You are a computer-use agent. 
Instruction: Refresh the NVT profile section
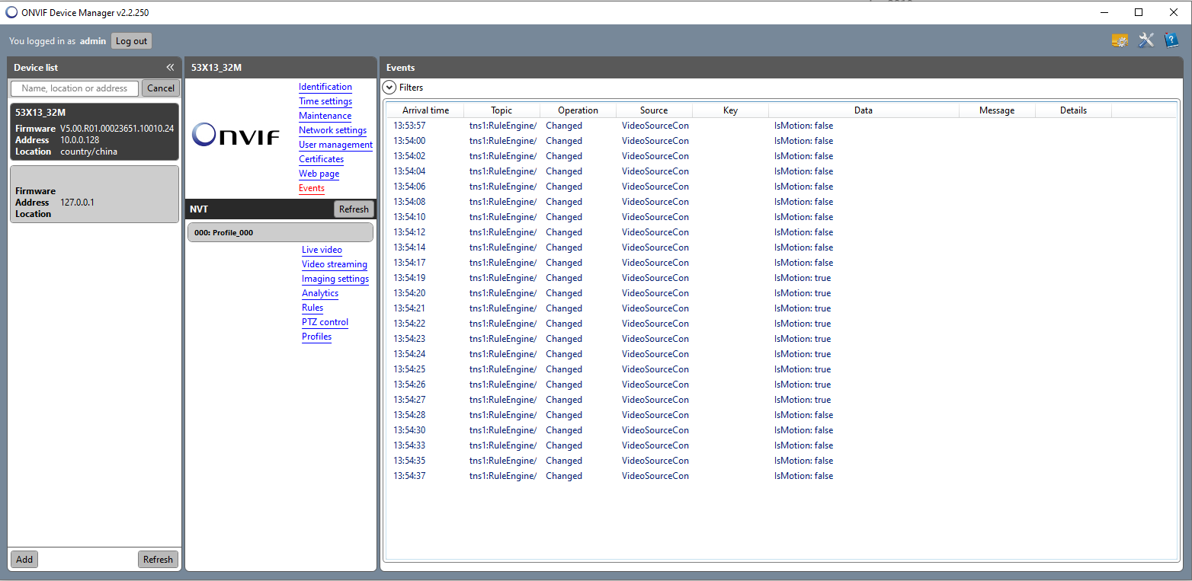pyautogui.click(x=354, y=209)
